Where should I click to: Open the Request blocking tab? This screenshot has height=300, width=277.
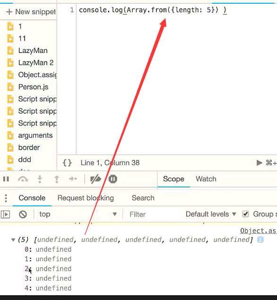click(86, 198)
